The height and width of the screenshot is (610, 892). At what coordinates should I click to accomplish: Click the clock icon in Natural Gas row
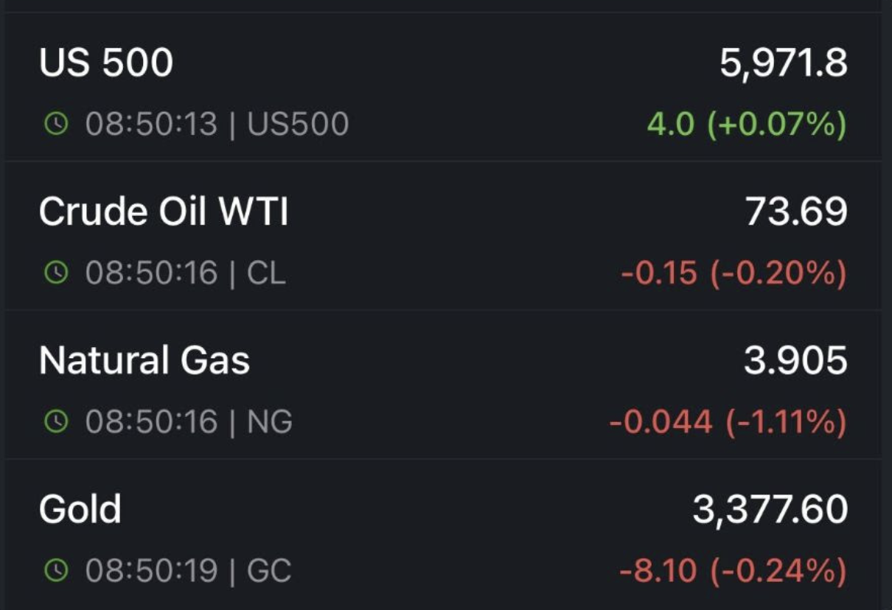56,422
